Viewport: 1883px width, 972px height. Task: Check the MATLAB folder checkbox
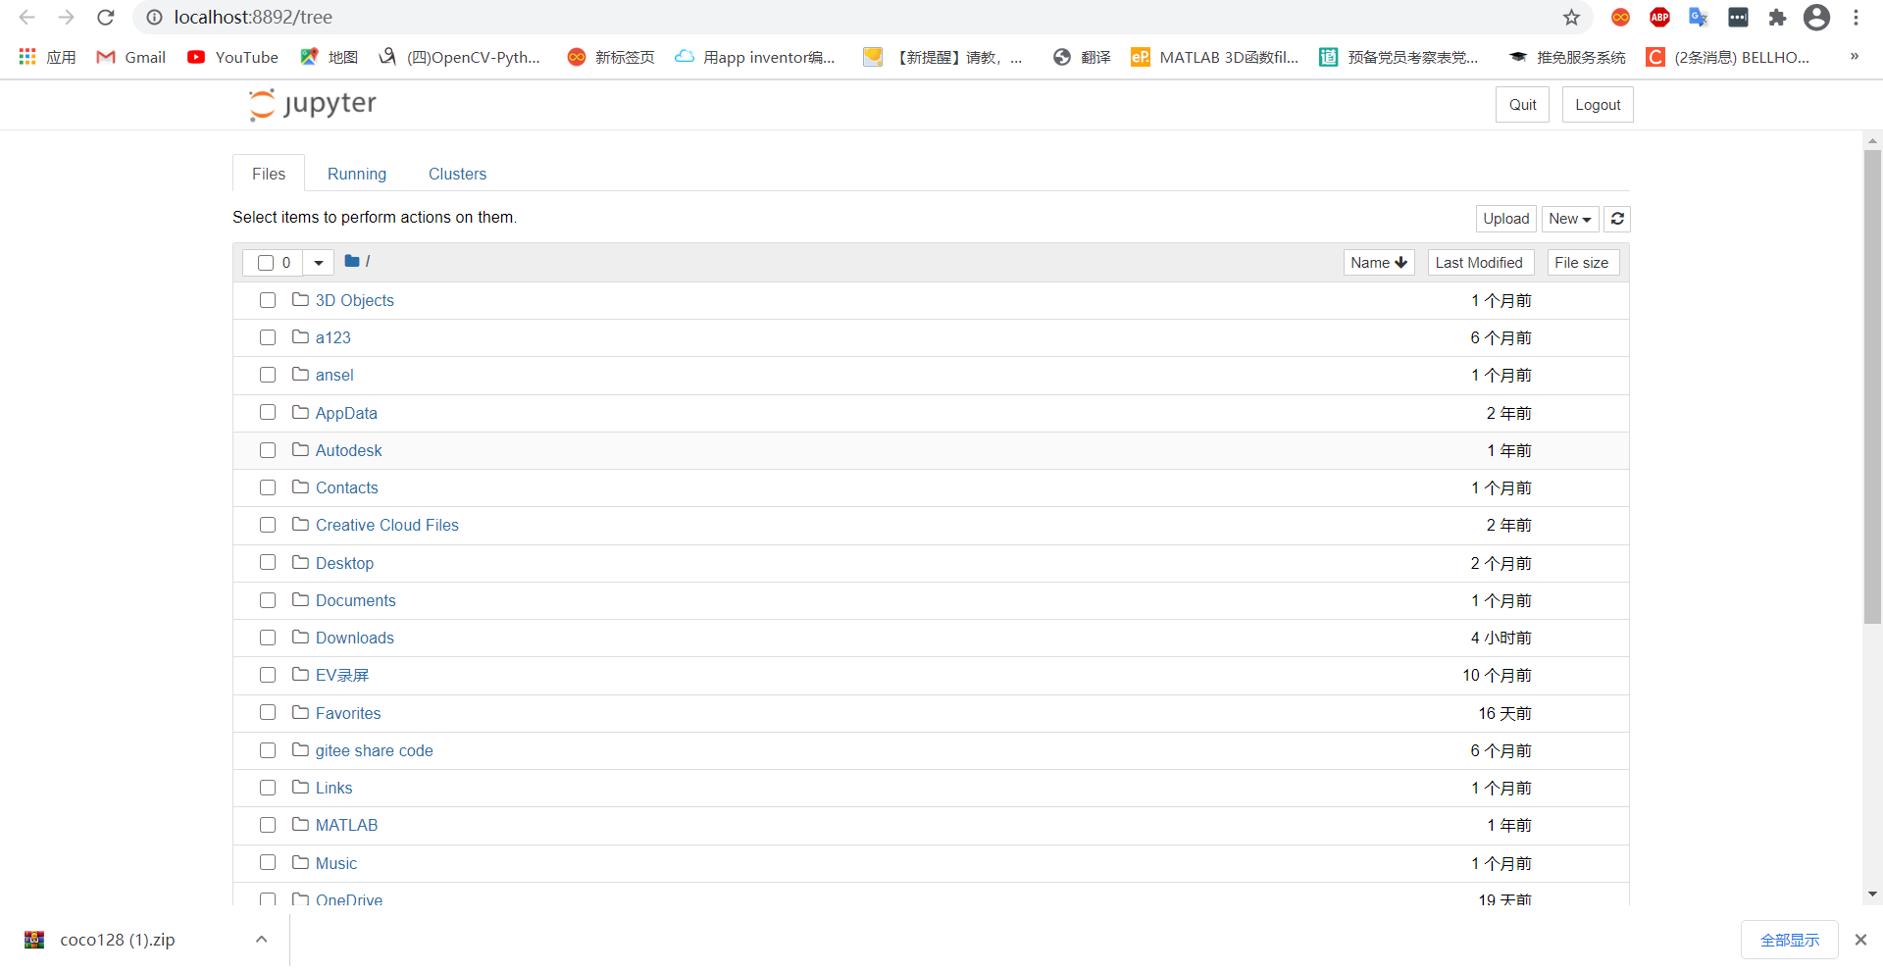[x=268, y=825]
